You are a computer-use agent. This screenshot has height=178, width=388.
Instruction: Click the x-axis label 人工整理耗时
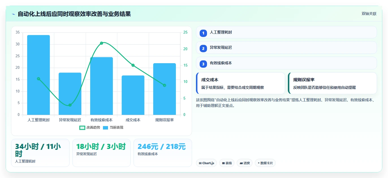coord(38,120)
